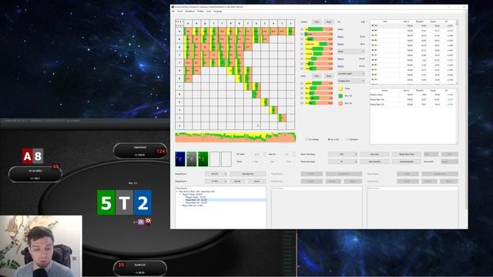Click the 33 cell in the range matrix

pyautogui.click(x=282, y=118)
